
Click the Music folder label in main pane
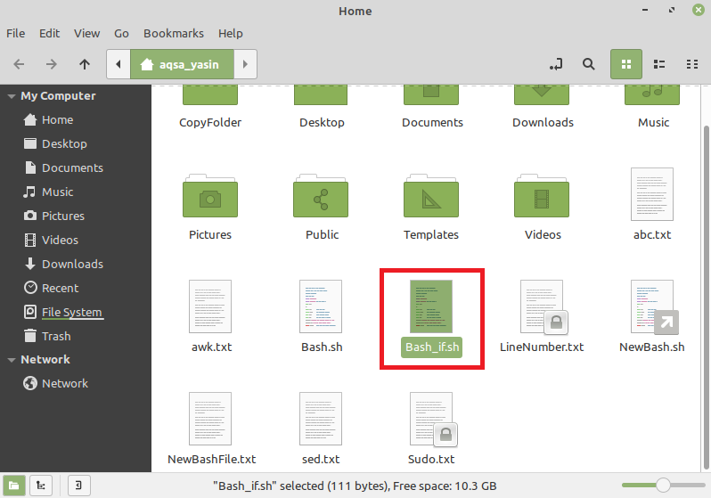pos(653,122)
